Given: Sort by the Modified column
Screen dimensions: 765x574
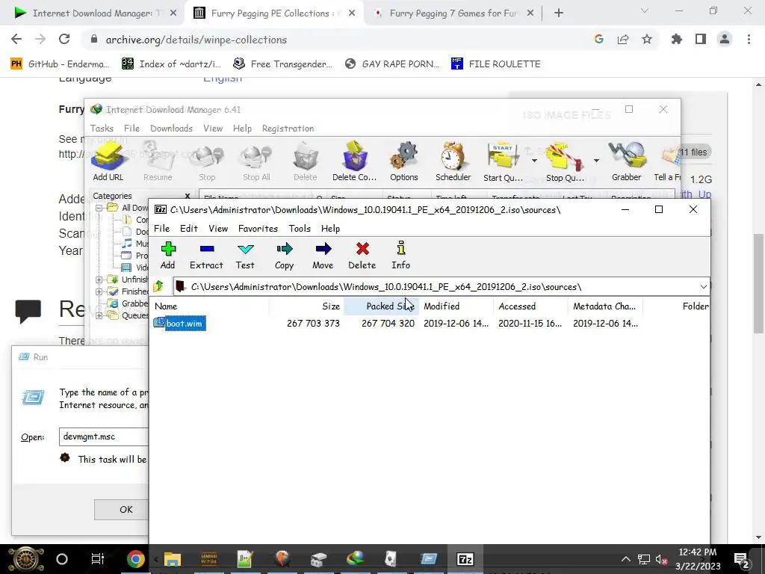Looking at the screenshot, I should pyautogui.click(x=456, y=306).
